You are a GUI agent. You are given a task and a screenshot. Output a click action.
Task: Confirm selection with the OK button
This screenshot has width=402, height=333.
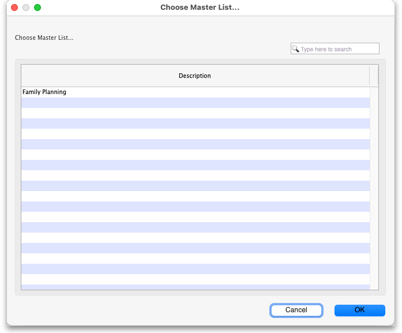coord(359,310)
